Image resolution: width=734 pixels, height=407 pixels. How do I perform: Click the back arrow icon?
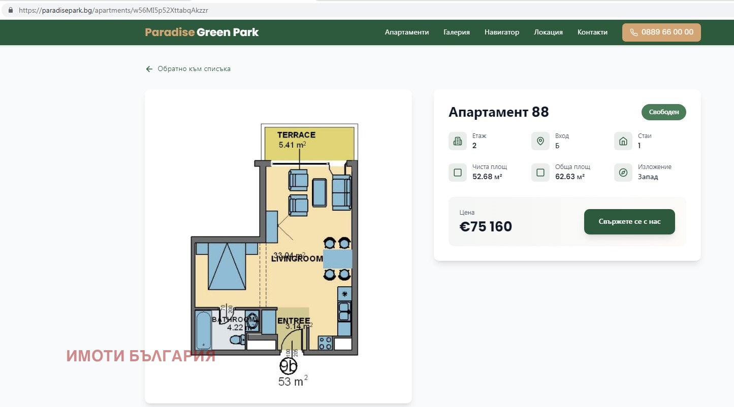[x=149, y=69]
